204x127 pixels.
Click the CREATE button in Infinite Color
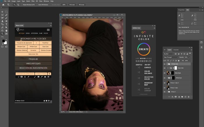pyautogui.click(x=144, y=49)
